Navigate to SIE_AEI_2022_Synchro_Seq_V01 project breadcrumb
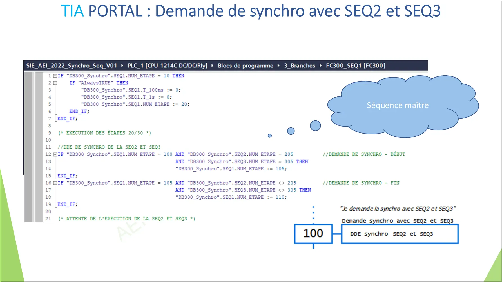Viewport: 502px width, 282px height. (x=72, y=66)
